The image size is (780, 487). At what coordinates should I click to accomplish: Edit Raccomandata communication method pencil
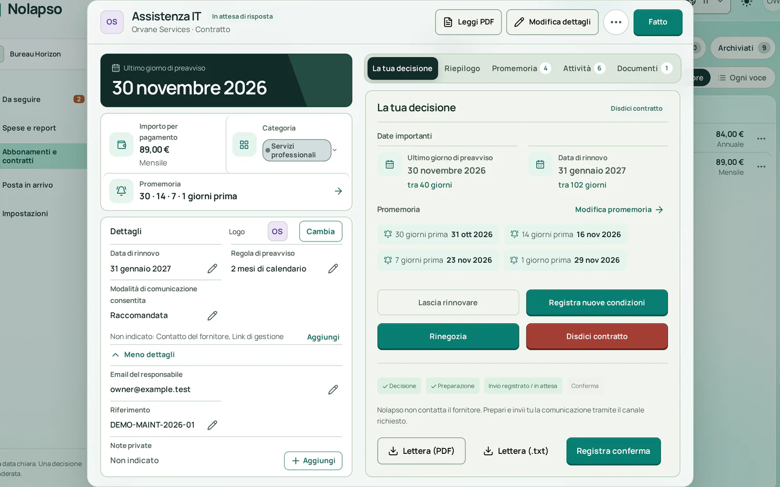tap(213, 316)
